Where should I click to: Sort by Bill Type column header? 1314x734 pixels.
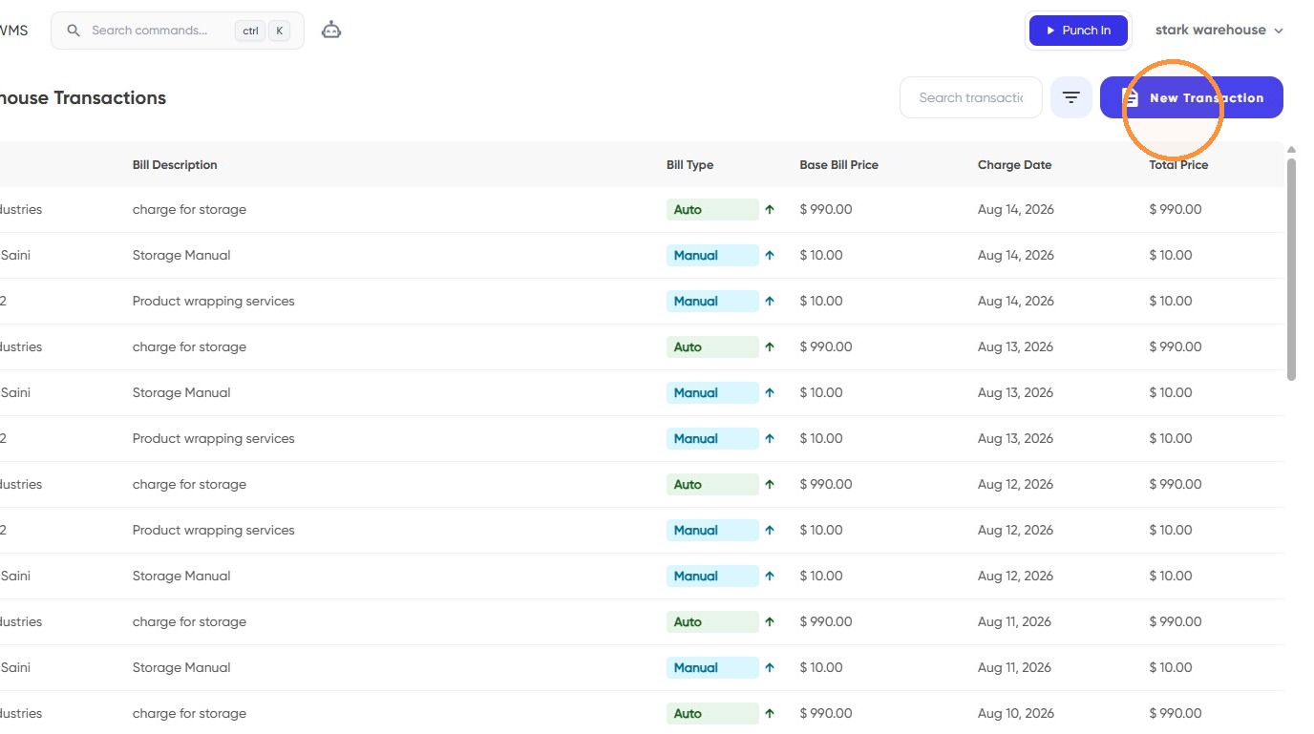coord(689,165)
